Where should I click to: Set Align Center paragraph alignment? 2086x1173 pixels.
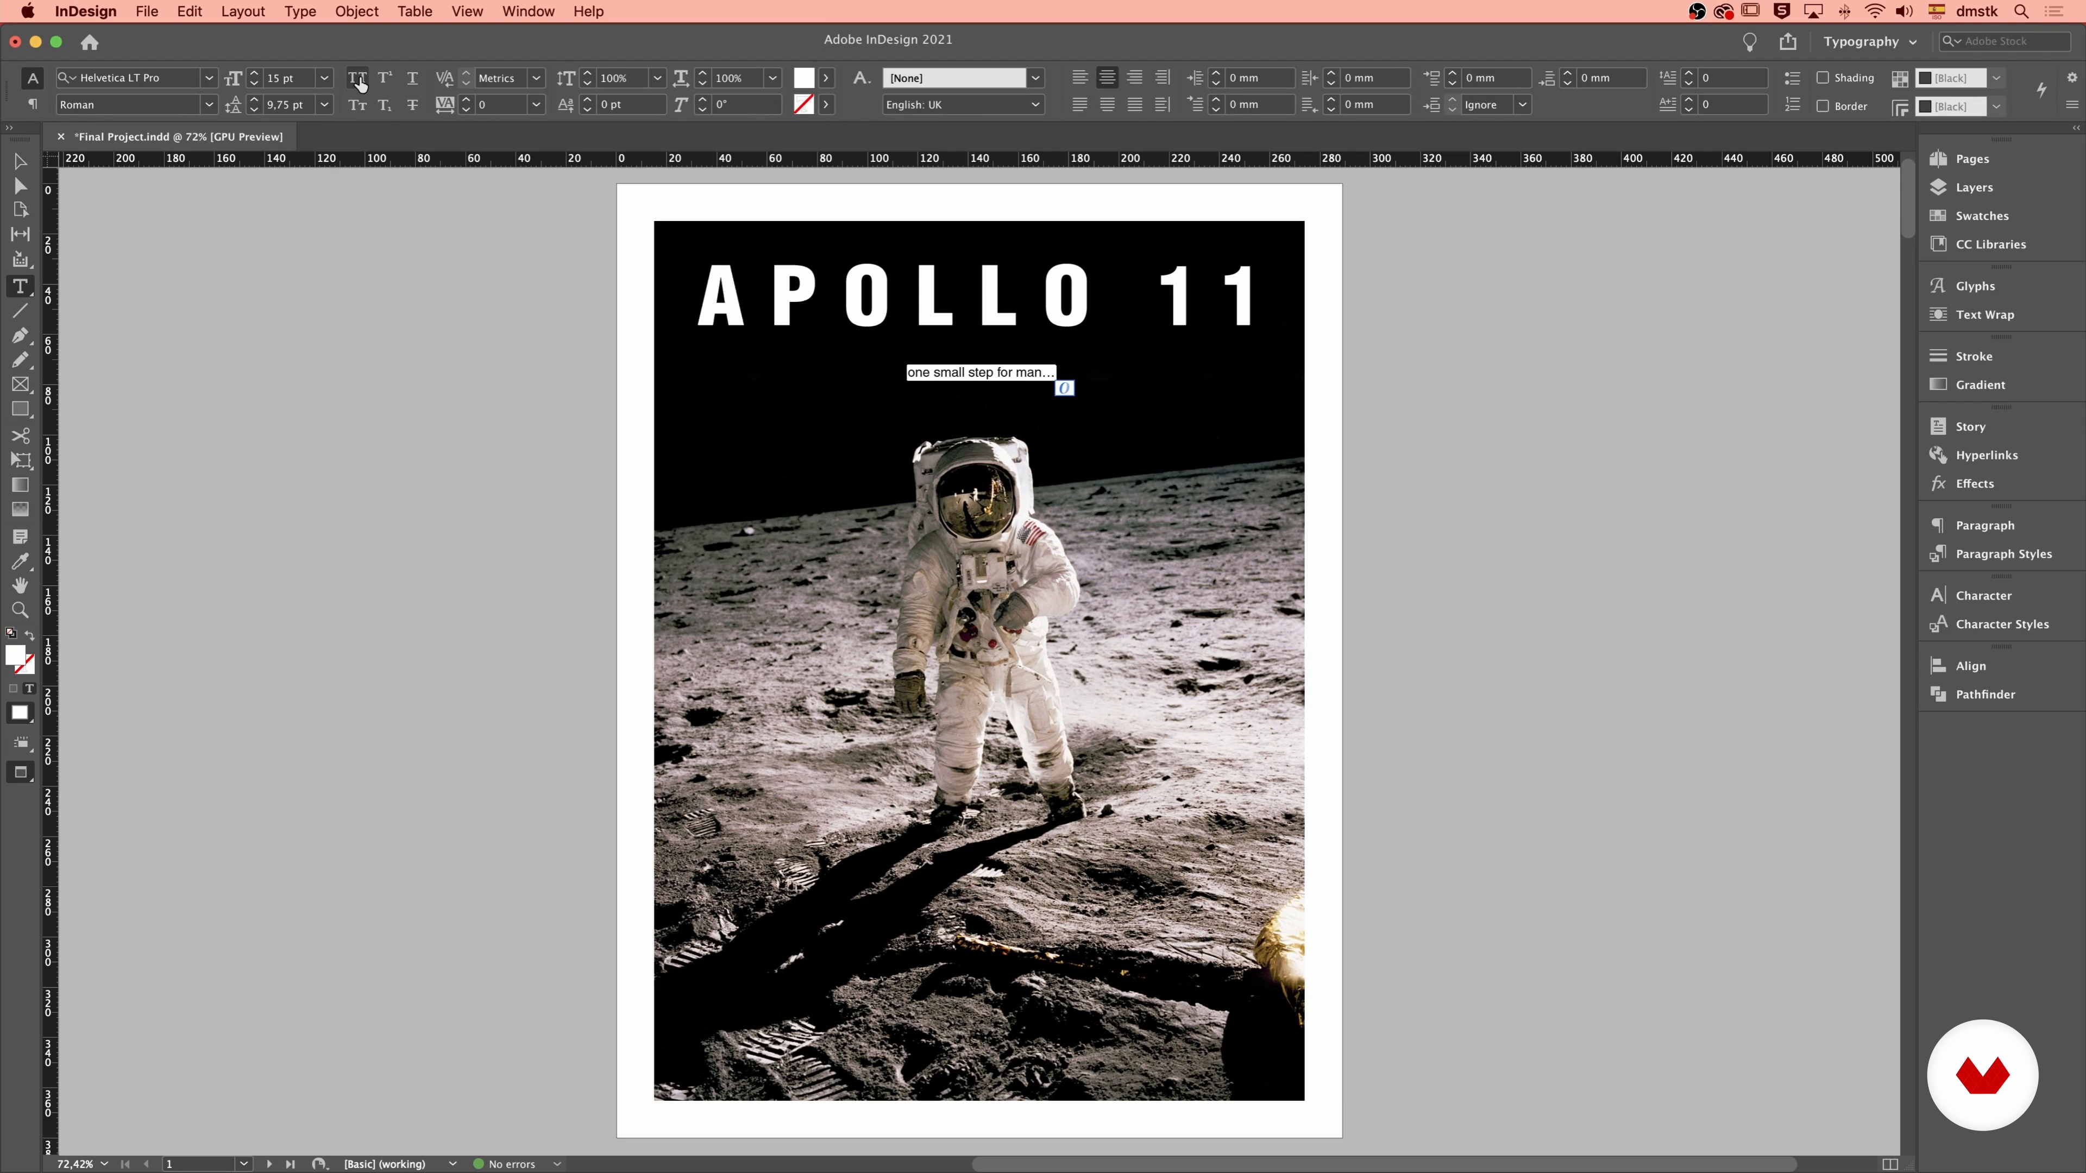point(1107,78)
